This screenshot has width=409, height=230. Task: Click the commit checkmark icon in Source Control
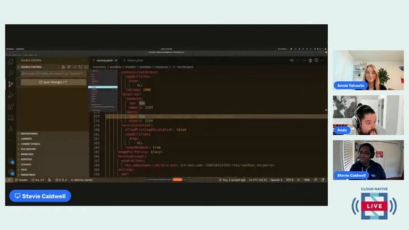(75, 67)
